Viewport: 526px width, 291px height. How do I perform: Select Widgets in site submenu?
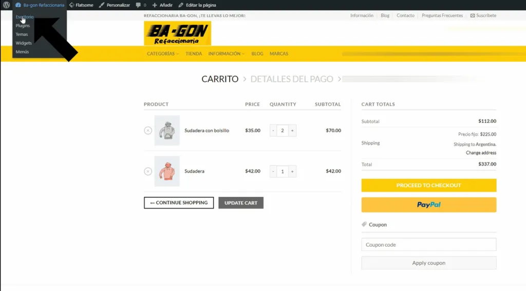(x=24, y=43)
